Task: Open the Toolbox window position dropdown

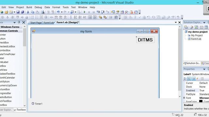Action: (x=14, y=22)
